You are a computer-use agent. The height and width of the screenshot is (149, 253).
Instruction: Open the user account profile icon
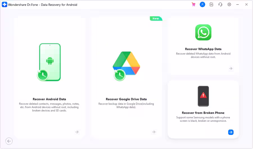pos(202,4)
